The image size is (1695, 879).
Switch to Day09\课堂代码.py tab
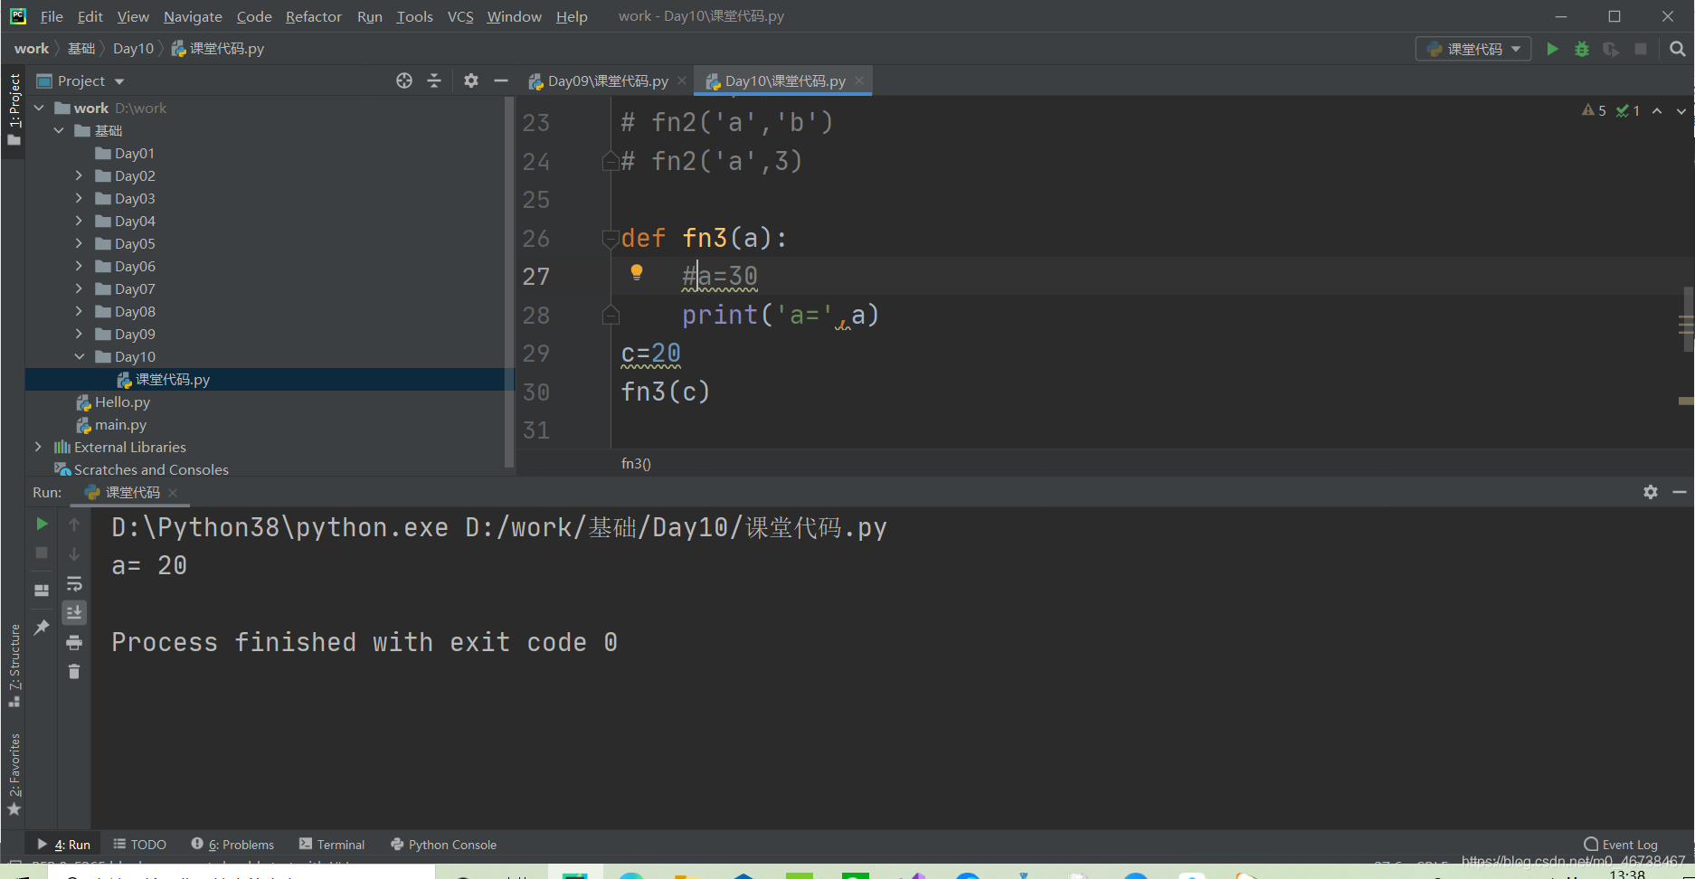coord(608,80)
